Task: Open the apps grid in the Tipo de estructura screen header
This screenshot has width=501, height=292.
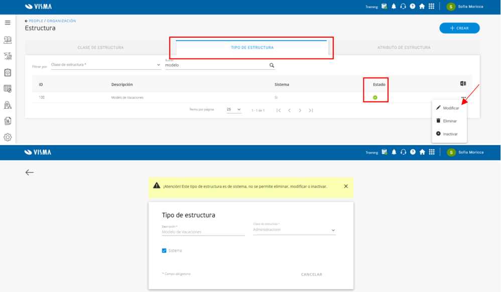Action: (432, 152)
